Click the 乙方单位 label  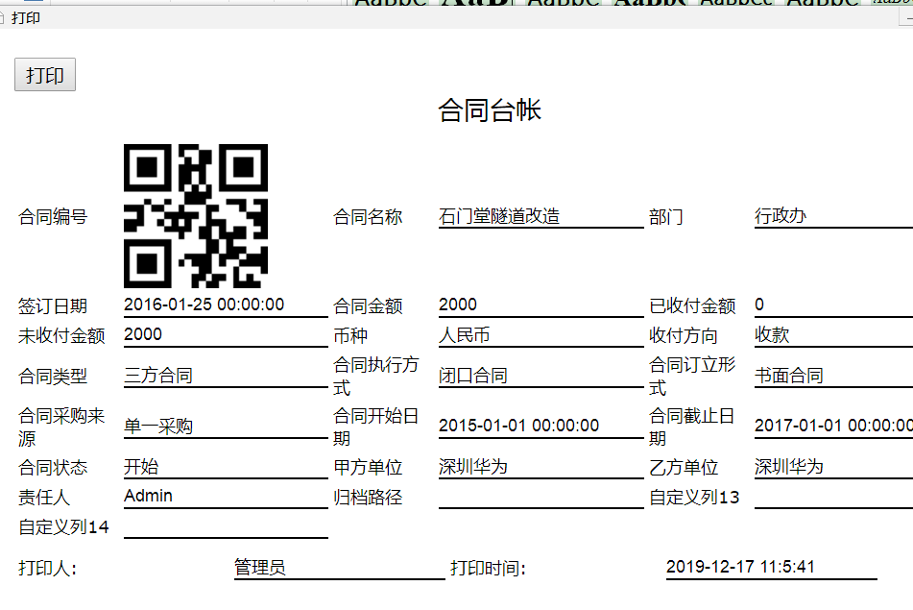684,467
